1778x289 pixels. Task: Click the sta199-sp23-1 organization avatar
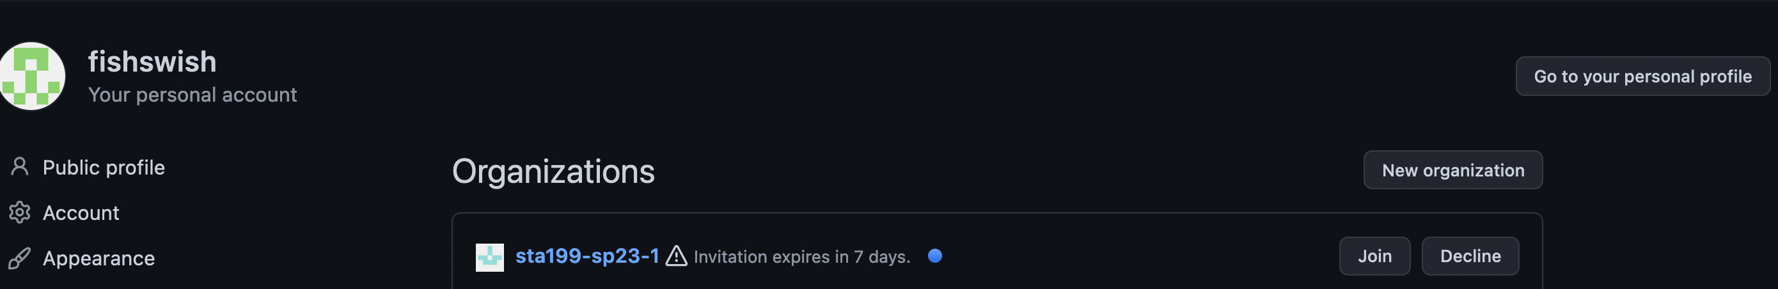coord(489,257)
